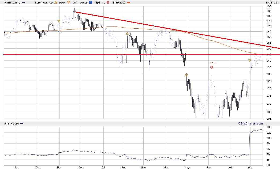Click the Earnings Down triangle legend icon
Image resolution: width=280 pixels, height=170 pixels.
click(x=68, y=2)
